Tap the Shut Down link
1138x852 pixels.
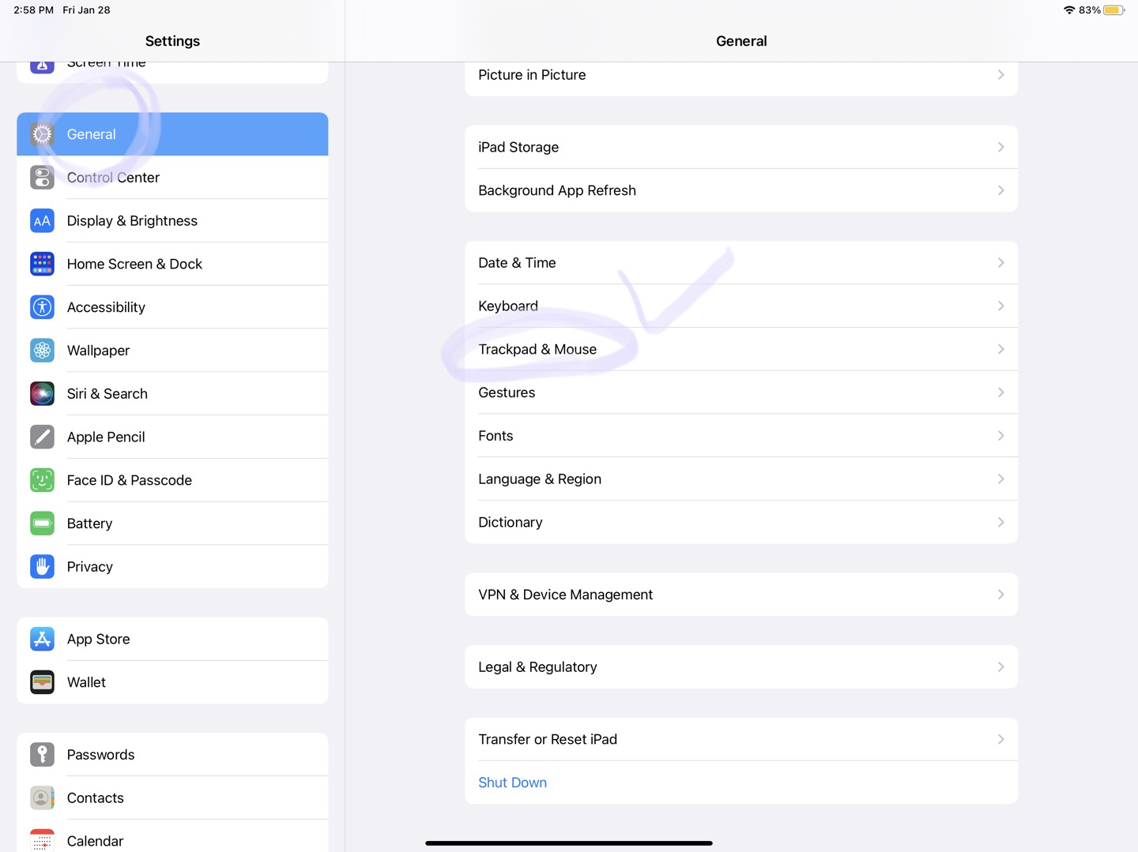[x=512, y=783]
